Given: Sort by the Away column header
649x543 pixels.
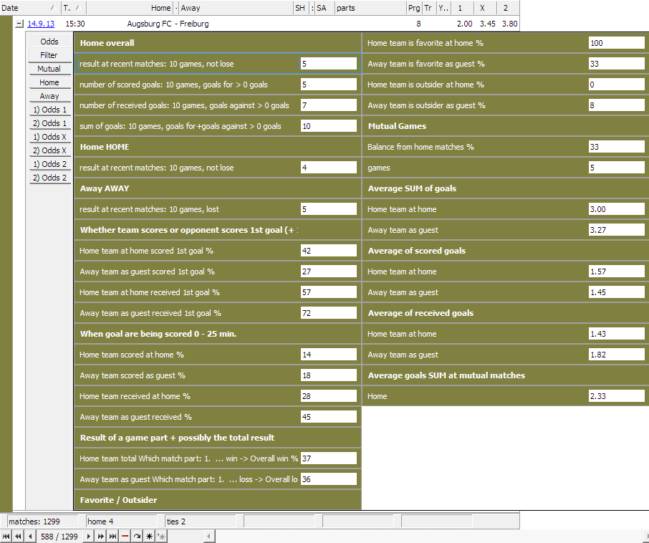Looking at the screenshot, I should 236,8.
